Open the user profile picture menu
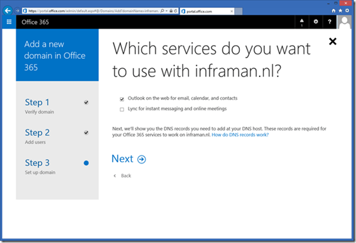Viewport: 356px width, 243px height. (344, 22)
